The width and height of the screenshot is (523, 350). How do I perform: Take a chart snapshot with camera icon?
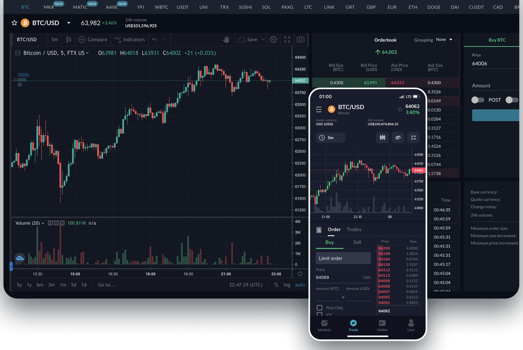[x=300, y=40]
